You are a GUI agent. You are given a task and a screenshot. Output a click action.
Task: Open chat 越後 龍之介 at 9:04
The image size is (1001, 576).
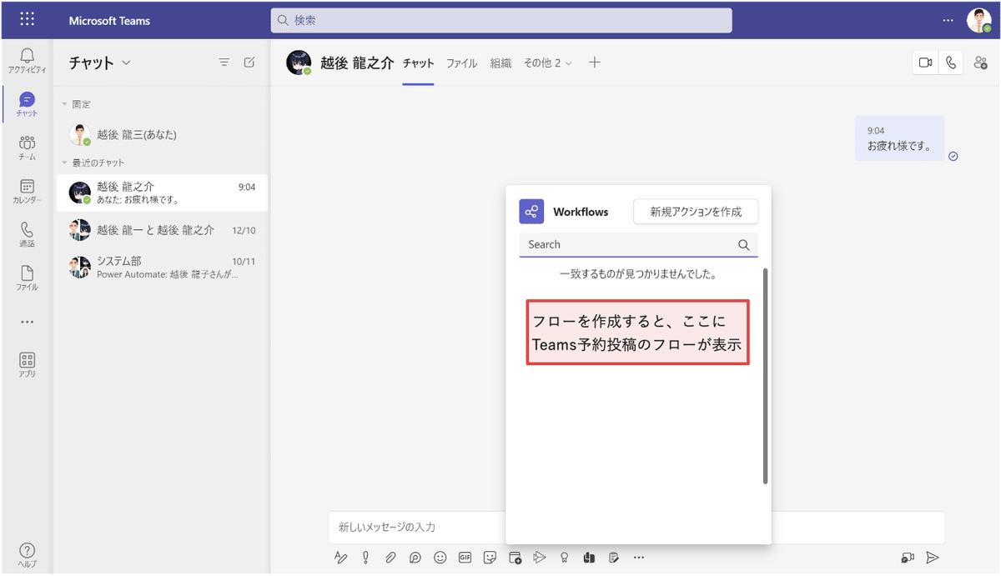pos(163,193)
